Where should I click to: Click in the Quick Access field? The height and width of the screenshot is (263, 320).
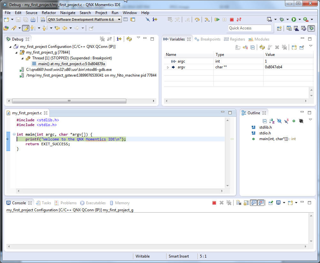point(249,28)
